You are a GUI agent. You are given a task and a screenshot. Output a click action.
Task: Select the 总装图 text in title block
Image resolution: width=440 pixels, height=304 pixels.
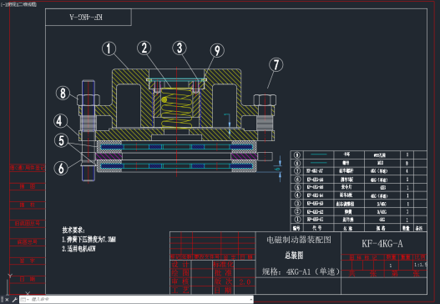click(x=294, y=256)
